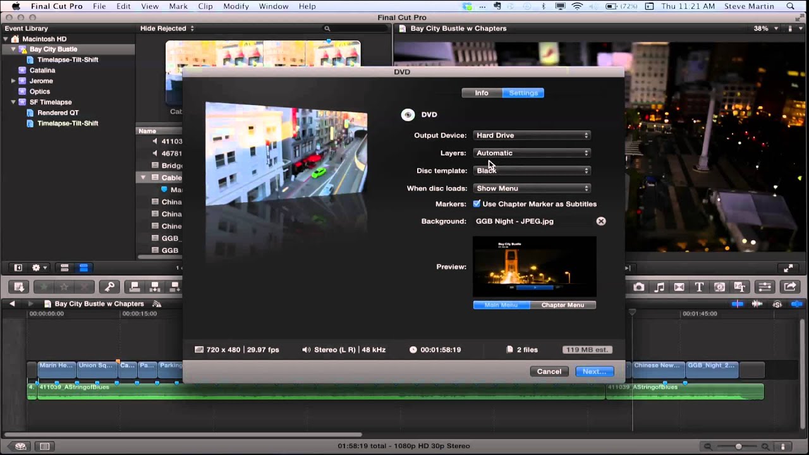Uncheck Use Chapter Marker as Subtitles

click(x=477, y=203)
